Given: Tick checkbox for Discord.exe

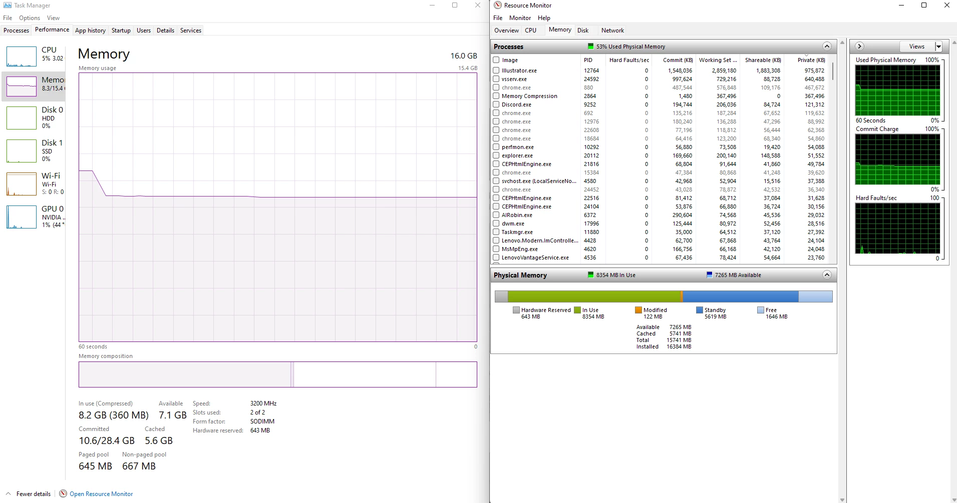Looking at the screenshot, I should tap(496, 104).
